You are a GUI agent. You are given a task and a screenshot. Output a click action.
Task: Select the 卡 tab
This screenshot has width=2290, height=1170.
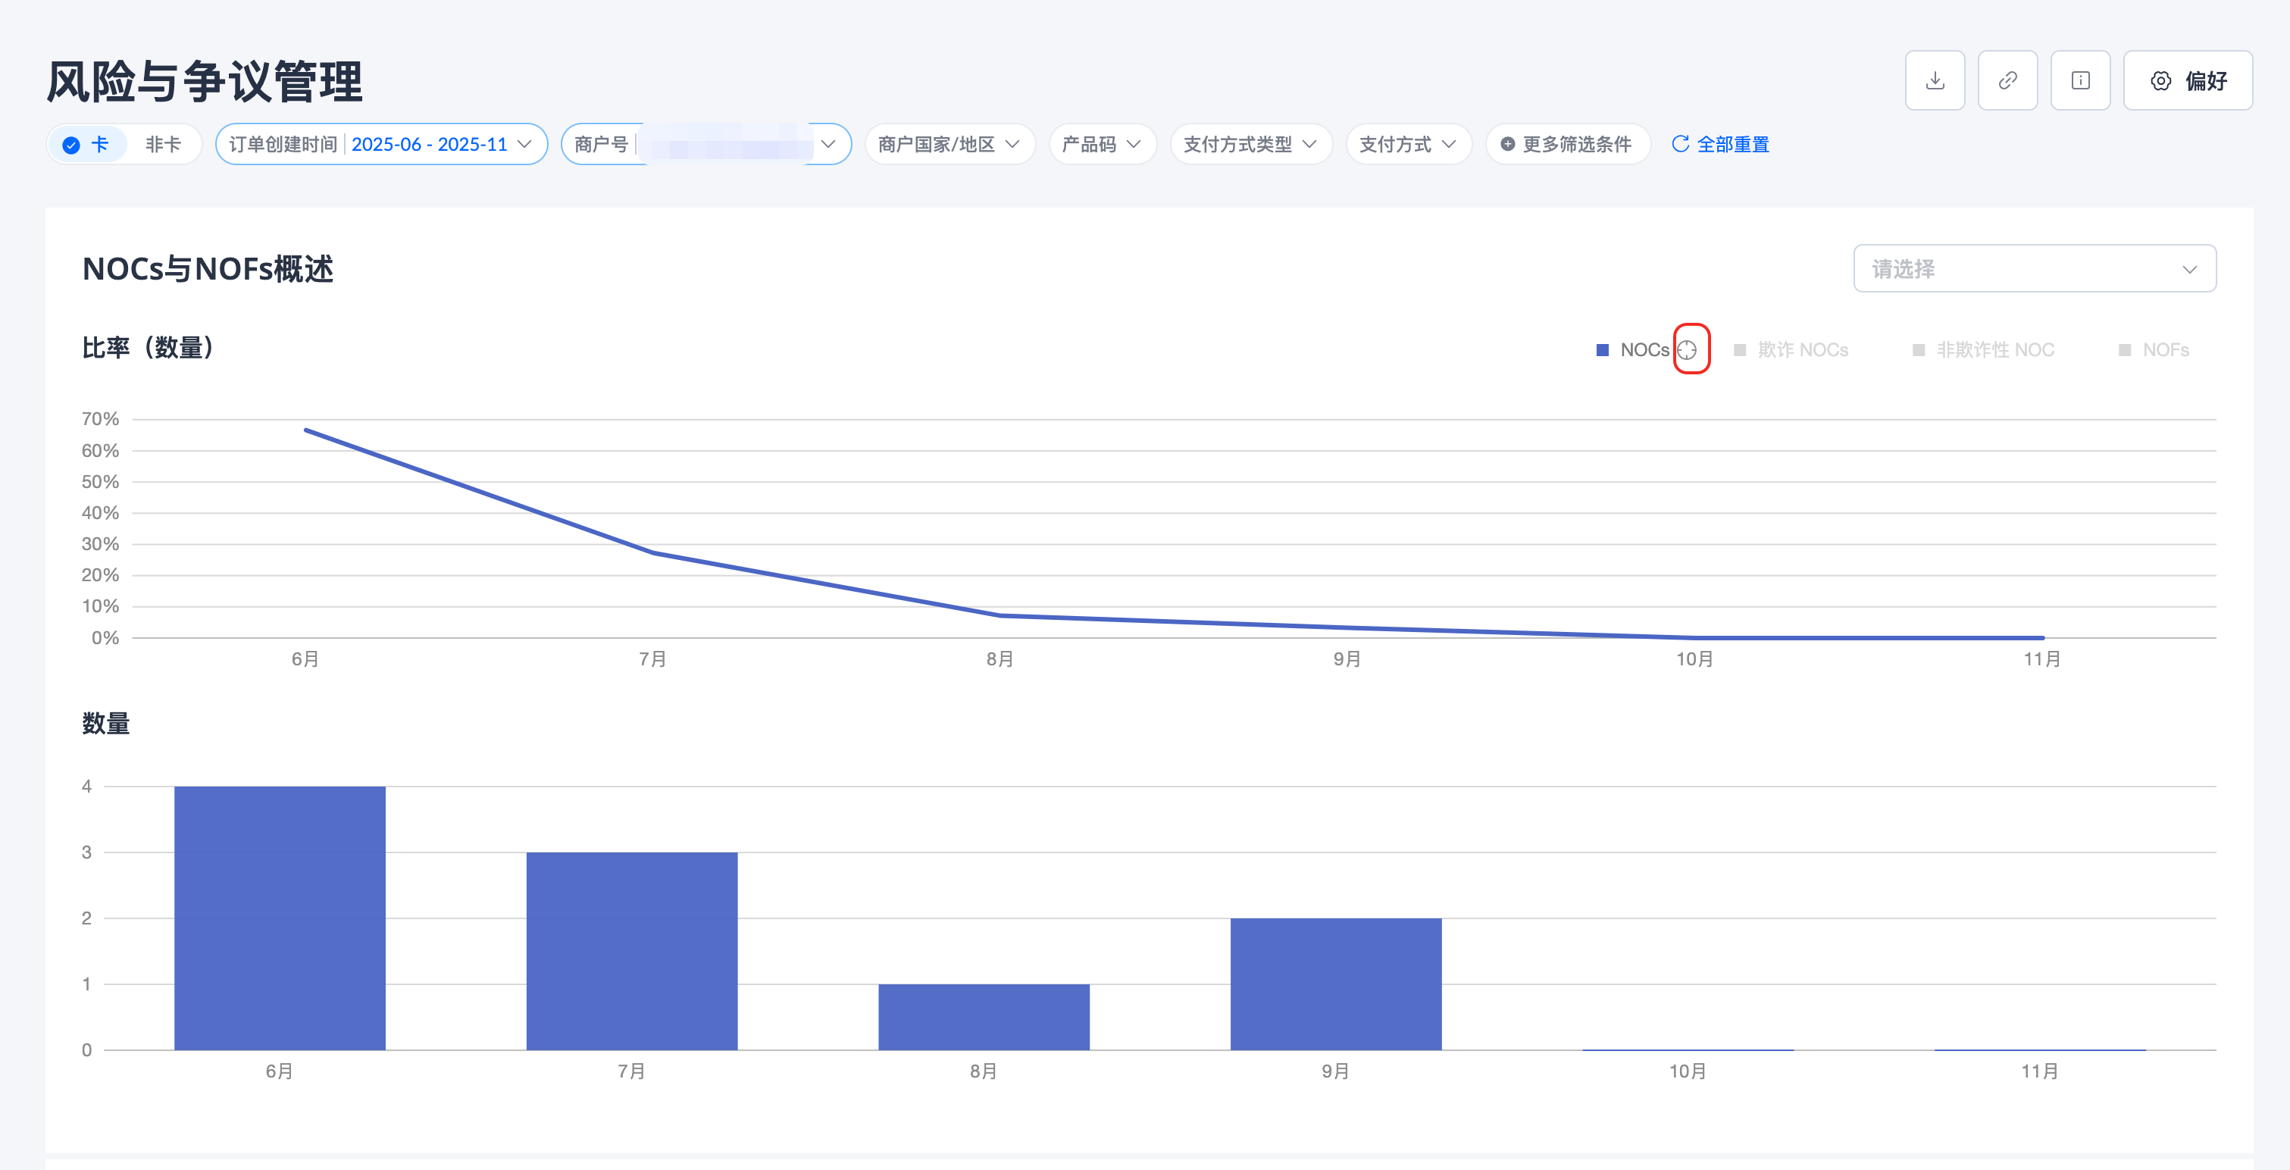pos(99,144)
